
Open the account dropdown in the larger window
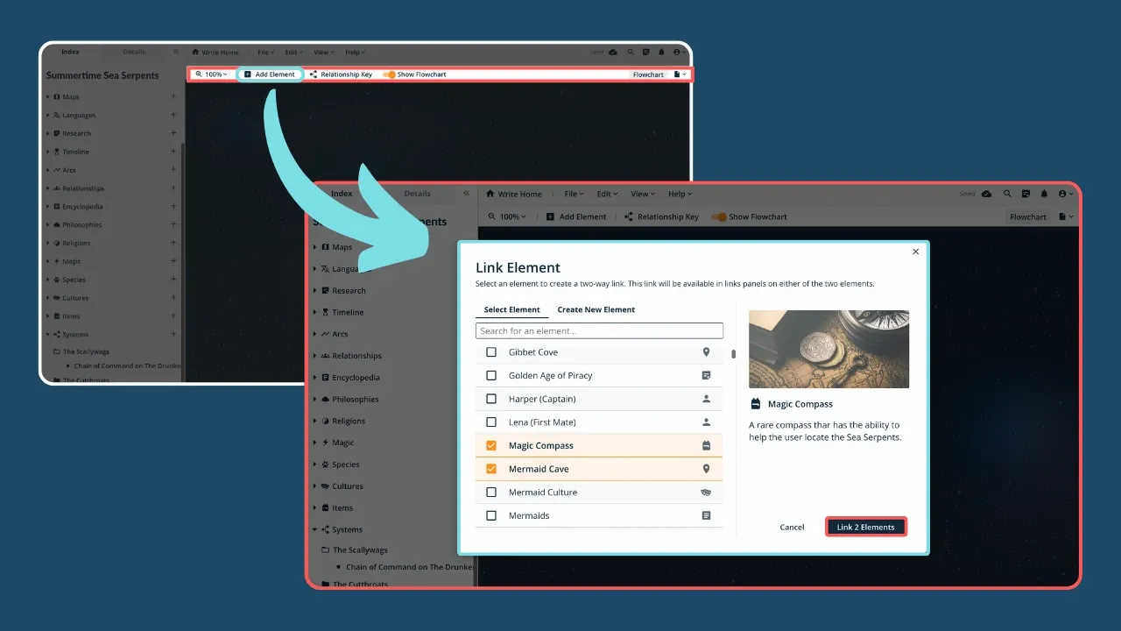tap(1065, 194)
